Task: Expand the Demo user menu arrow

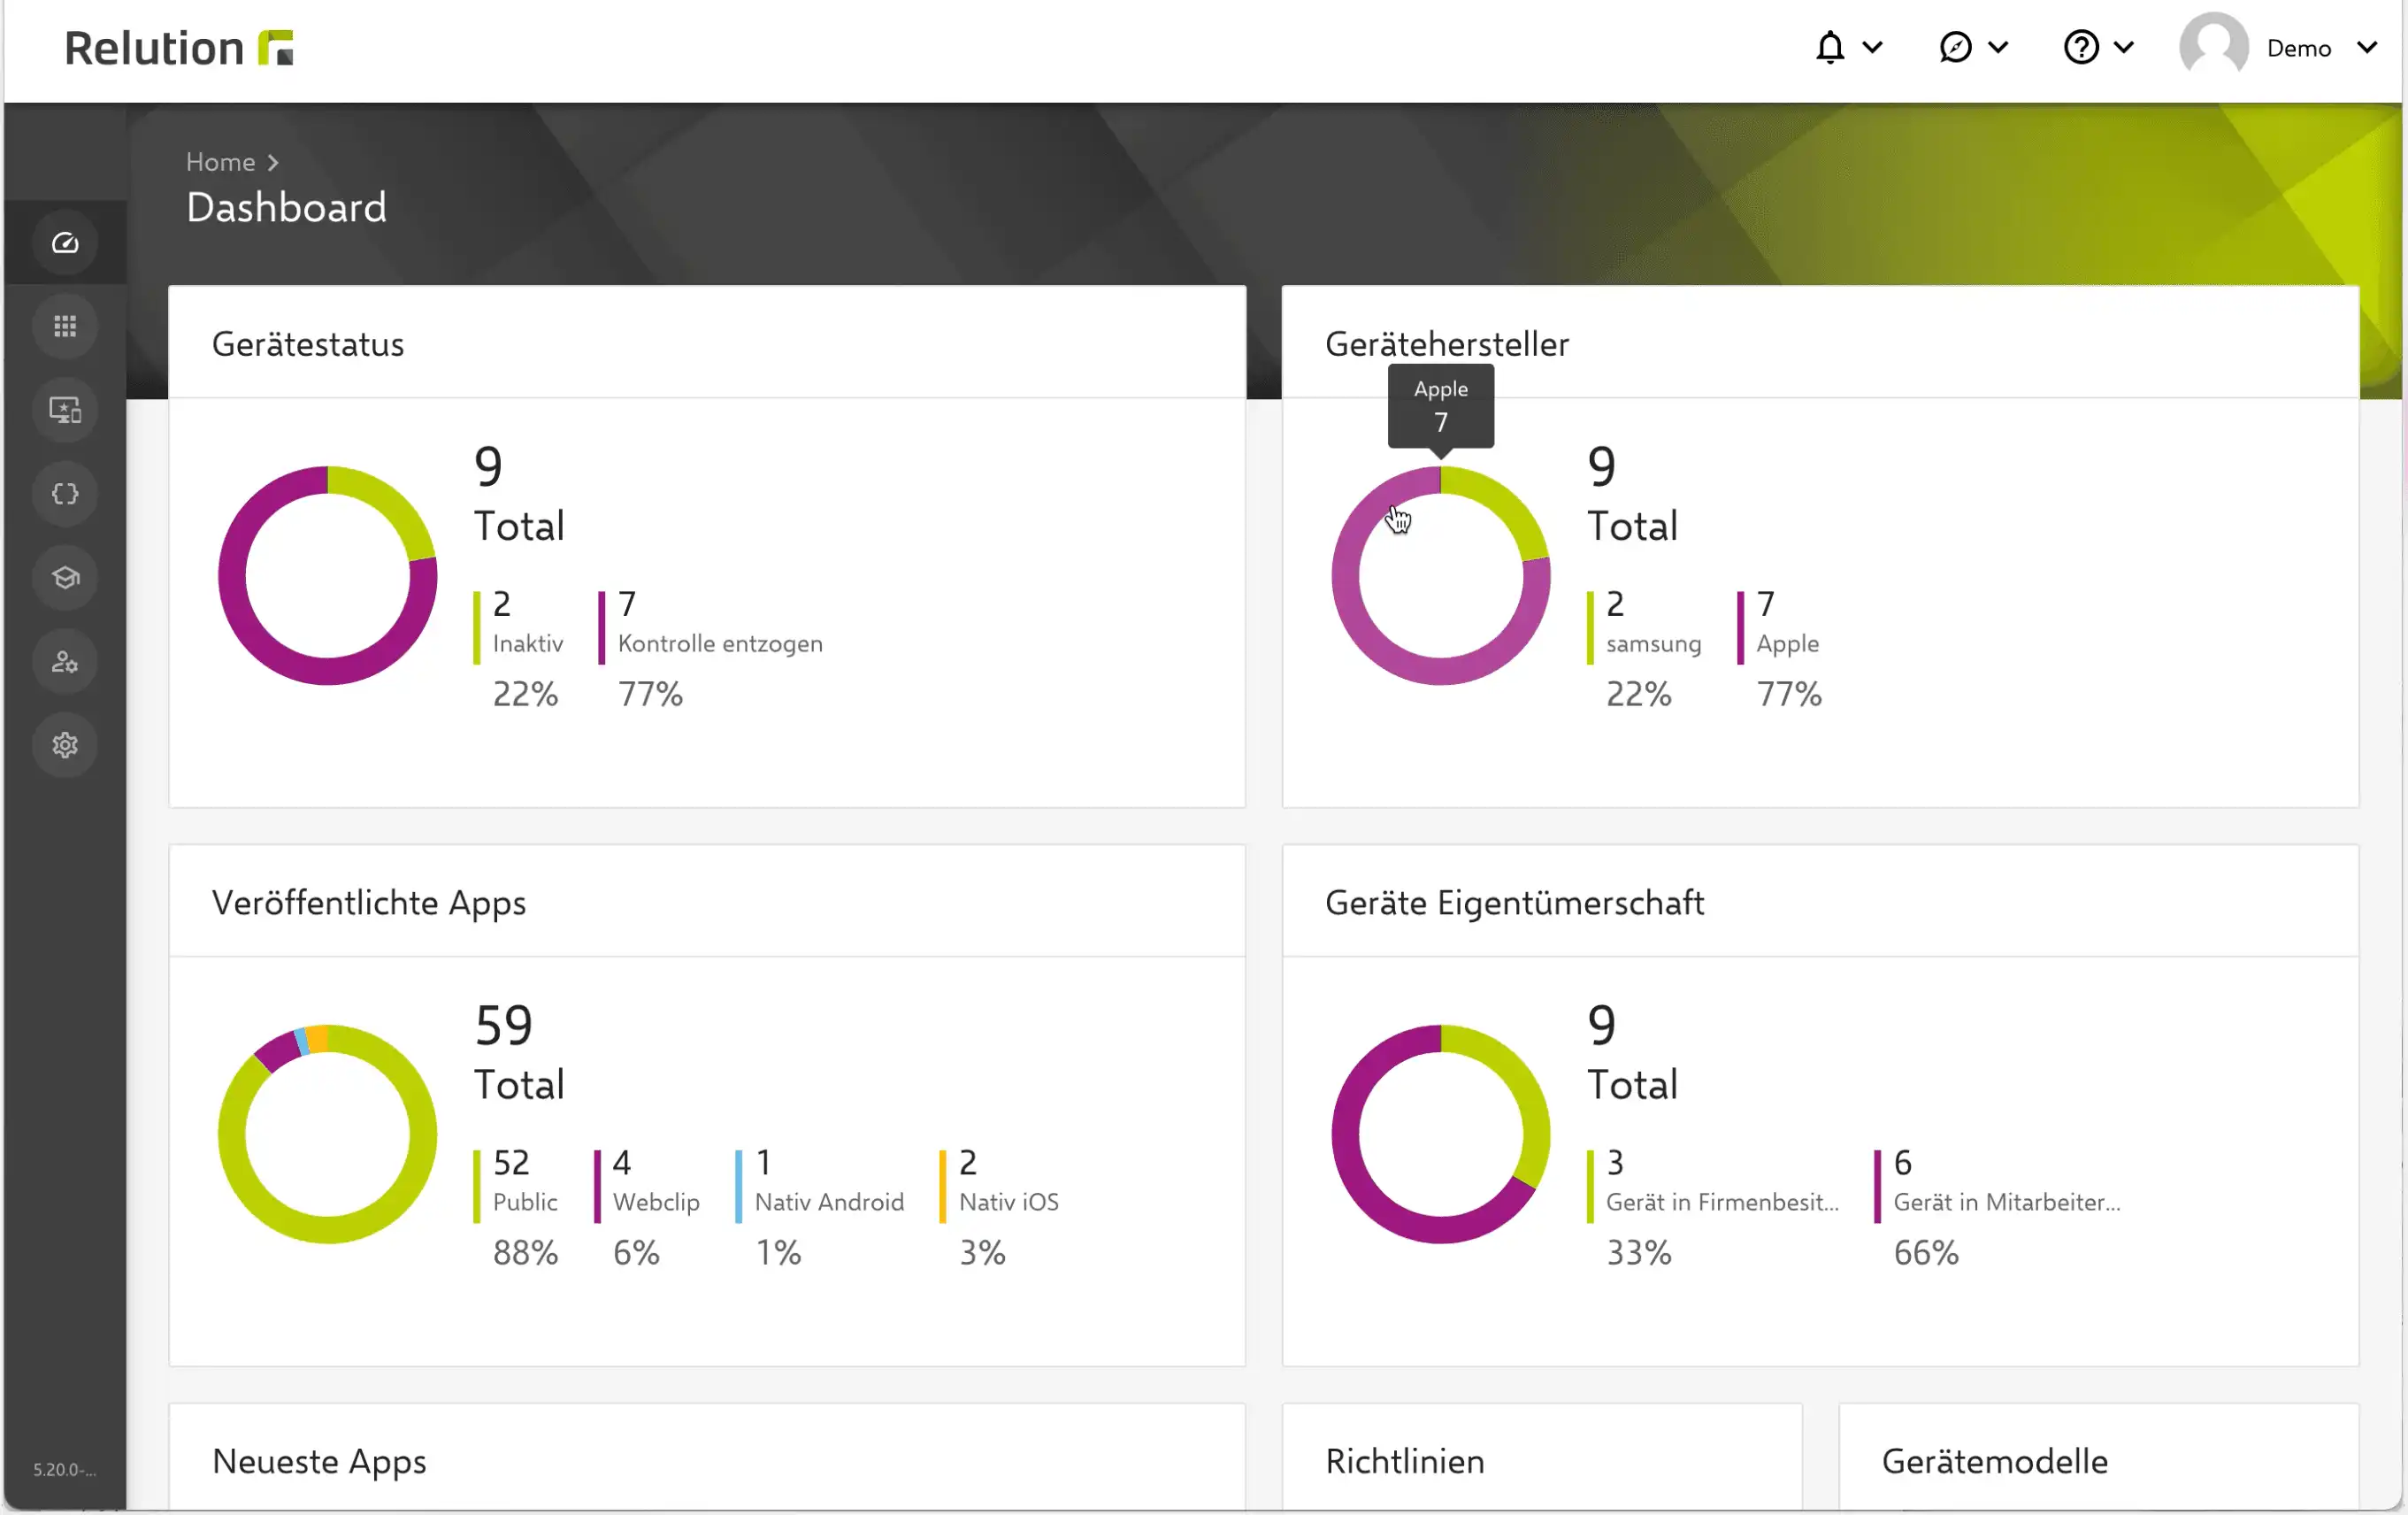Action: (2366, 47)
